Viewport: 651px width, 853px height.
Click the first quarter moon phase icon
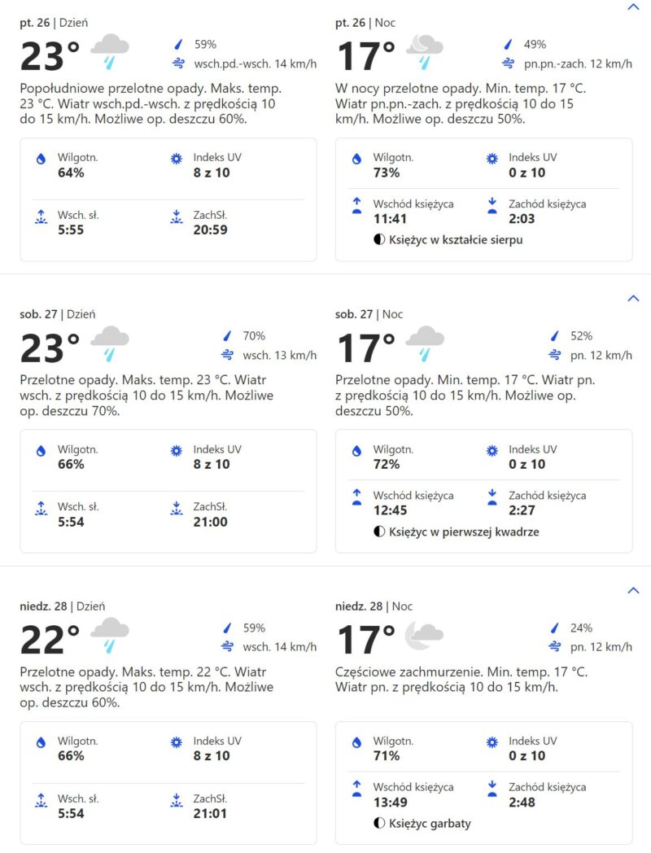(x=379, y=532)
